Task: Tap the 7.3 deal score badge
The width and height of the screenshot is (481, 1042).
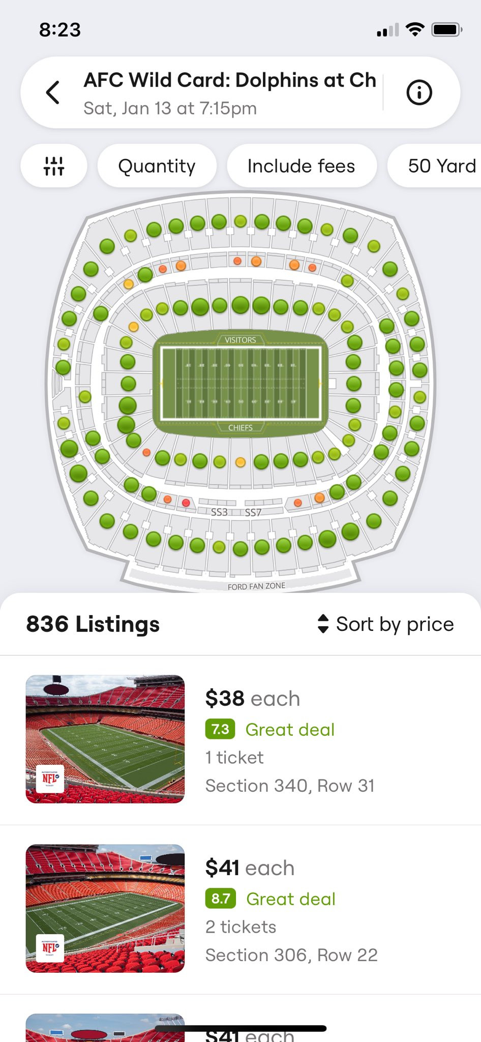Action: (220, 729)
